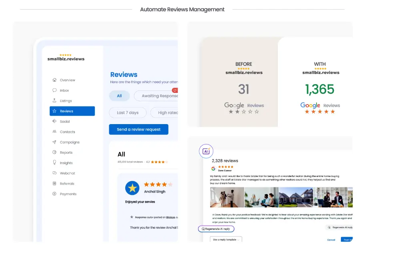Click the red notification badge on Awaiting Response

click(175, 90)
